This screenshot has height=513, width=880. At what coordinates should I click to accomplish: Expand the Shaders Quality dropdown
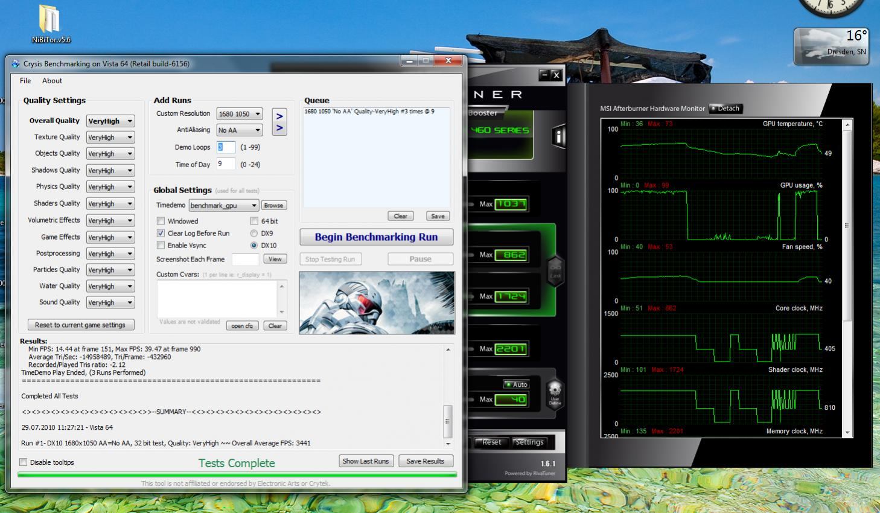click(x=110, y=204)
